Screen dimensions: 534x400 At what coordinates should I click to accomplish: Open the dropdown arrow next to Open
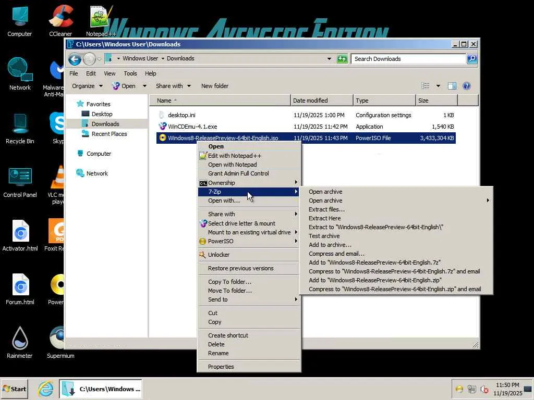[144, 86]
